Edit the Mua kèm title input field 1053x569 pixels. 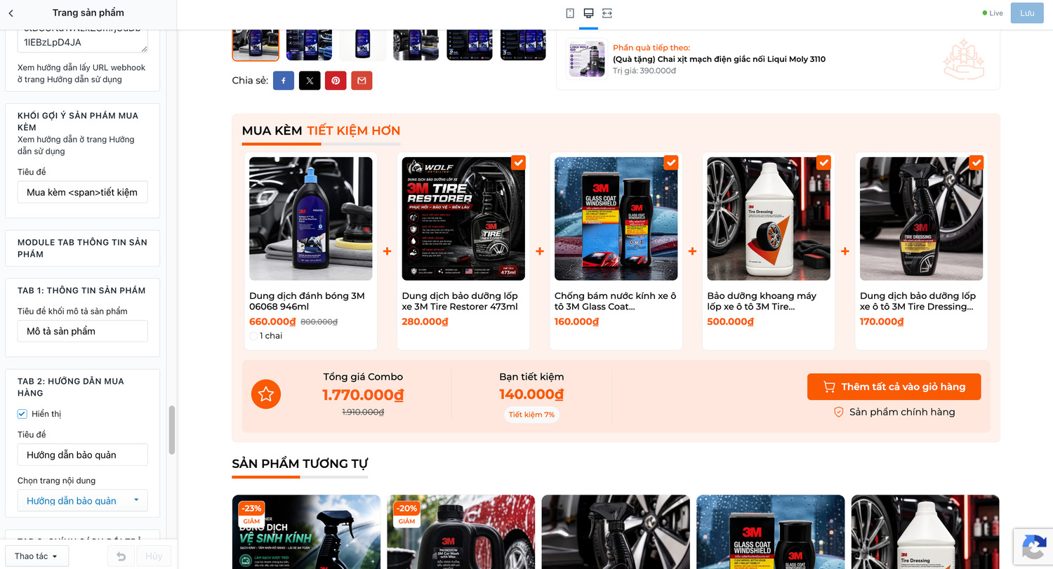point(83,192)
